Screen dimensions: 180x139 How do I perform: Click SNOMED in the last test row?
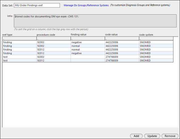pos(156,61)
